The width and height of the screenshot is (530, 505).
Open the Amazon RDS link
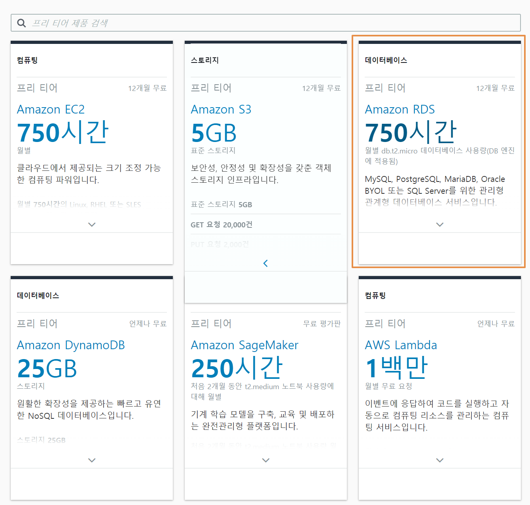click(400, 109)
